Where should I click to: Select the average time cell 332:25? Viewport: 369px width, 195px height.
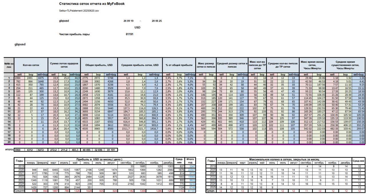point(359,125)
